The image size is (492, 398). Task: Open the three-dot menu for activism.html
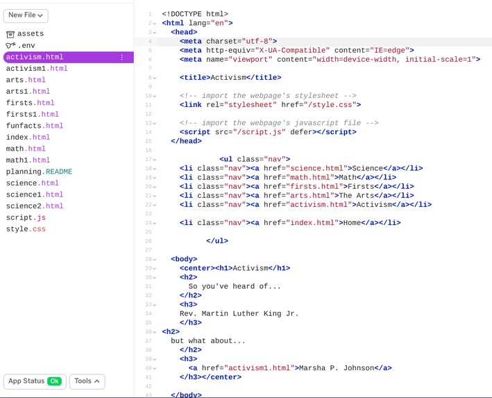click(x=121, y=57)
